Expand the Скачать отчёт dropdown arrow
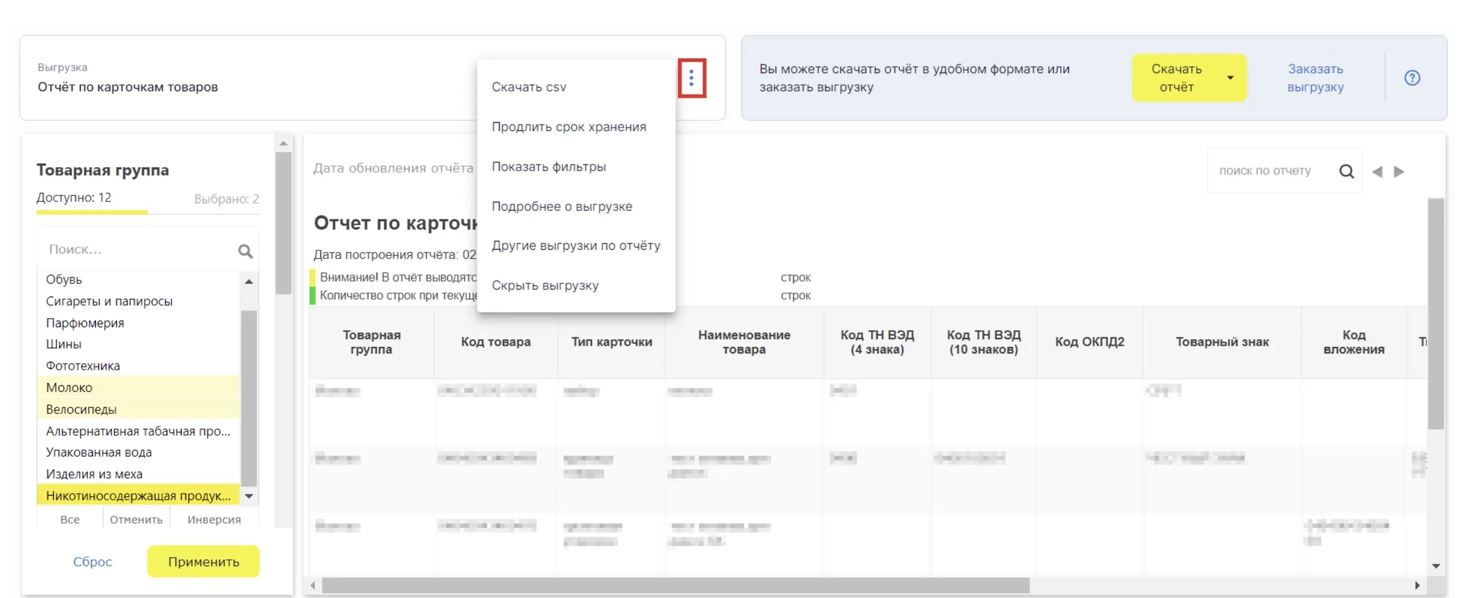Screen dimensions: 1465x598 (x=1230, y=78)
